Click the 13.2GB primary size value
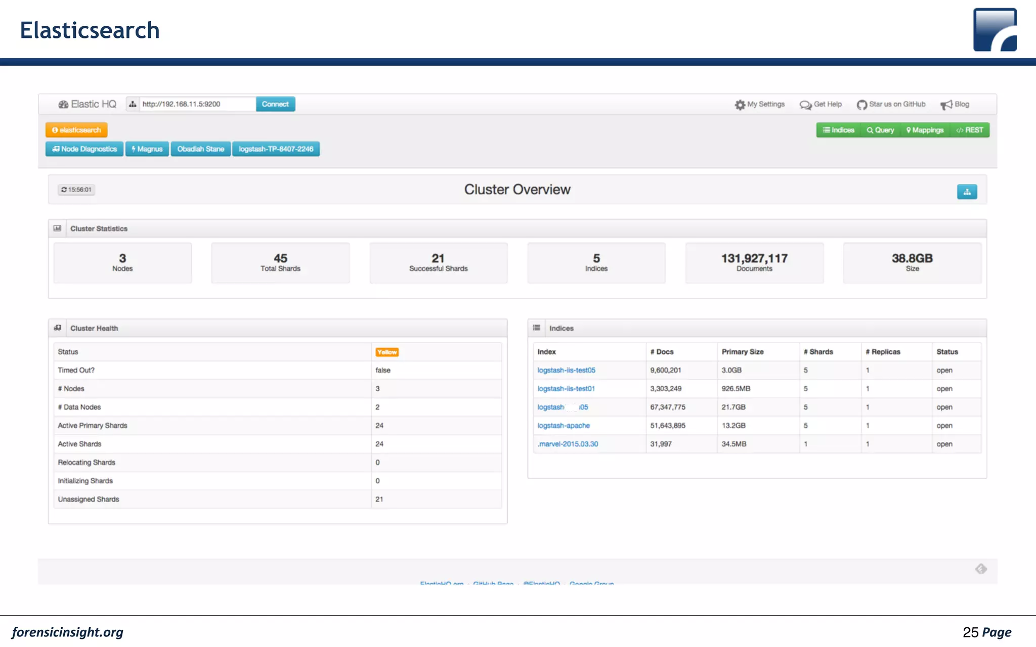Viewport: 1036px width, 647px height. [x=733, y=426]
